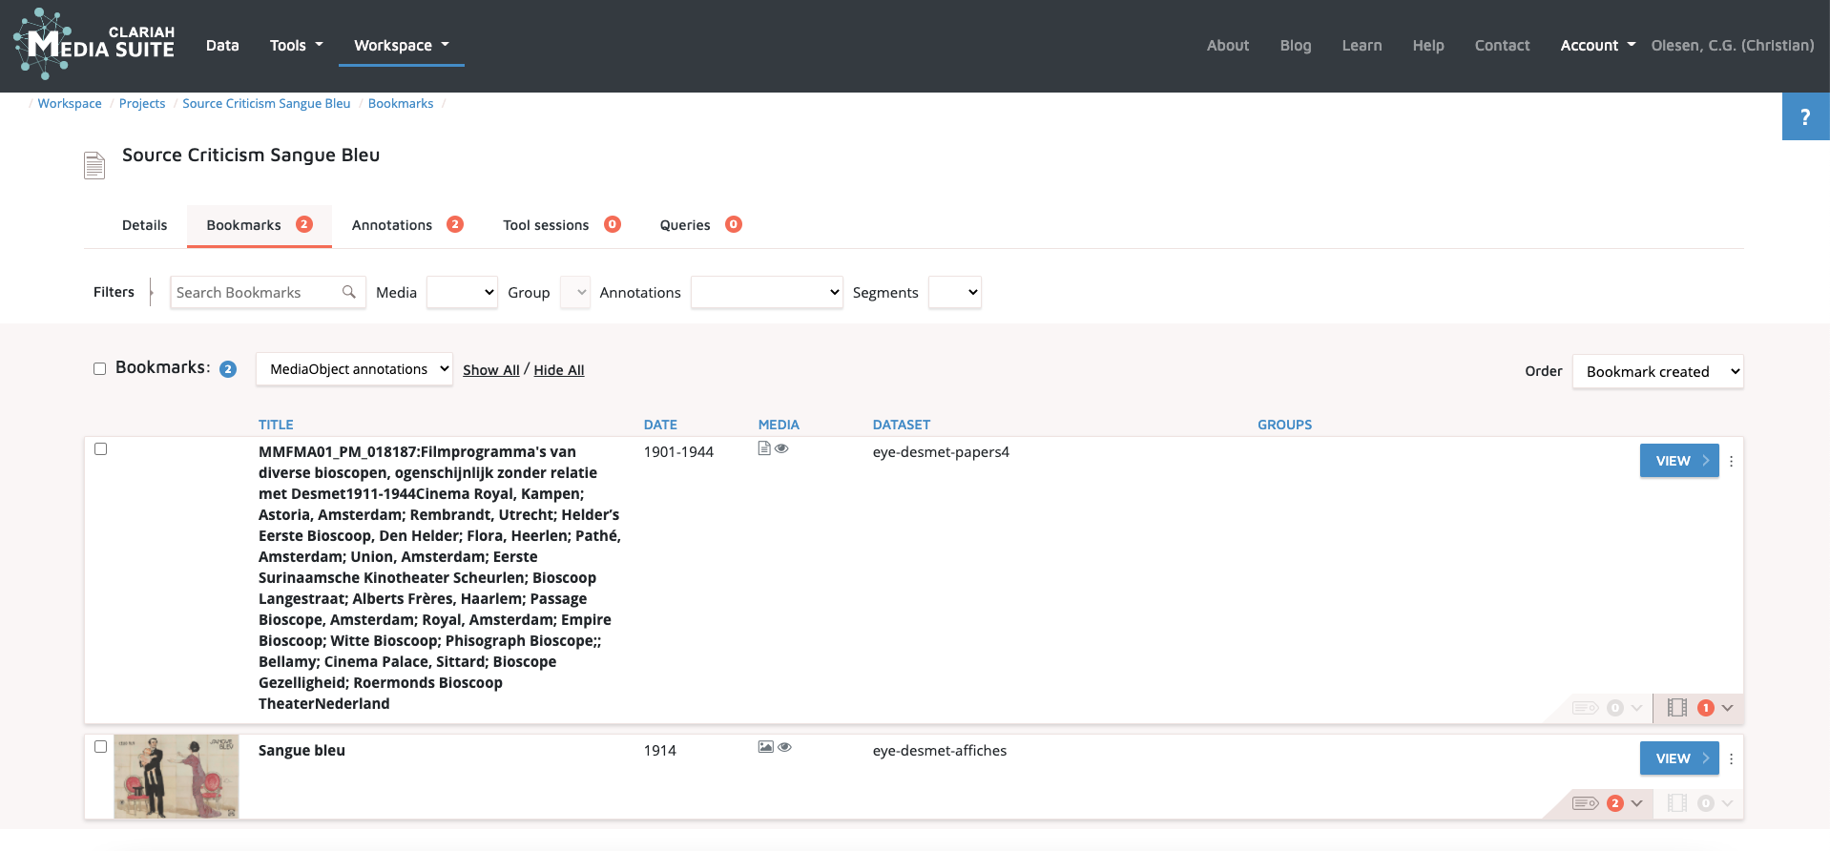Open the Tools menu in navbar

pos(296,45)
